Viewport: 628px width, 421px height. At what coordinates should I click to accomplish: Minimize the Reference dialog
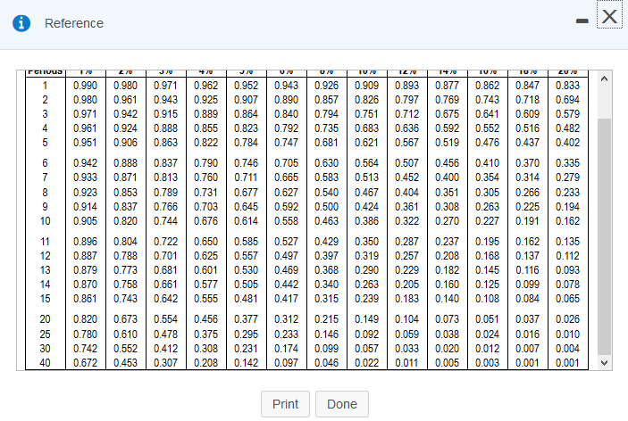tap(582, 21)
